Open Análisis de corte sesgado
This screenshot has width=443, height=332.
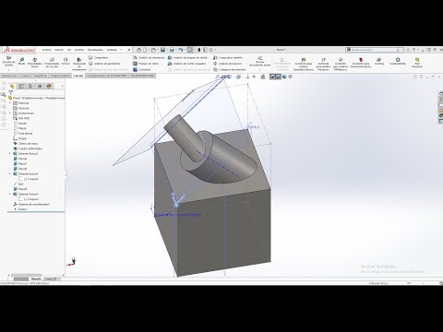click(x=186, y=64)
